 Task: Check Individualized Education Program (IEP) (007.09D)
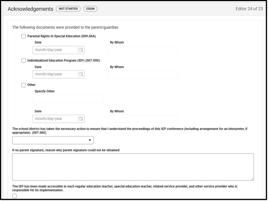click(24, 61)
